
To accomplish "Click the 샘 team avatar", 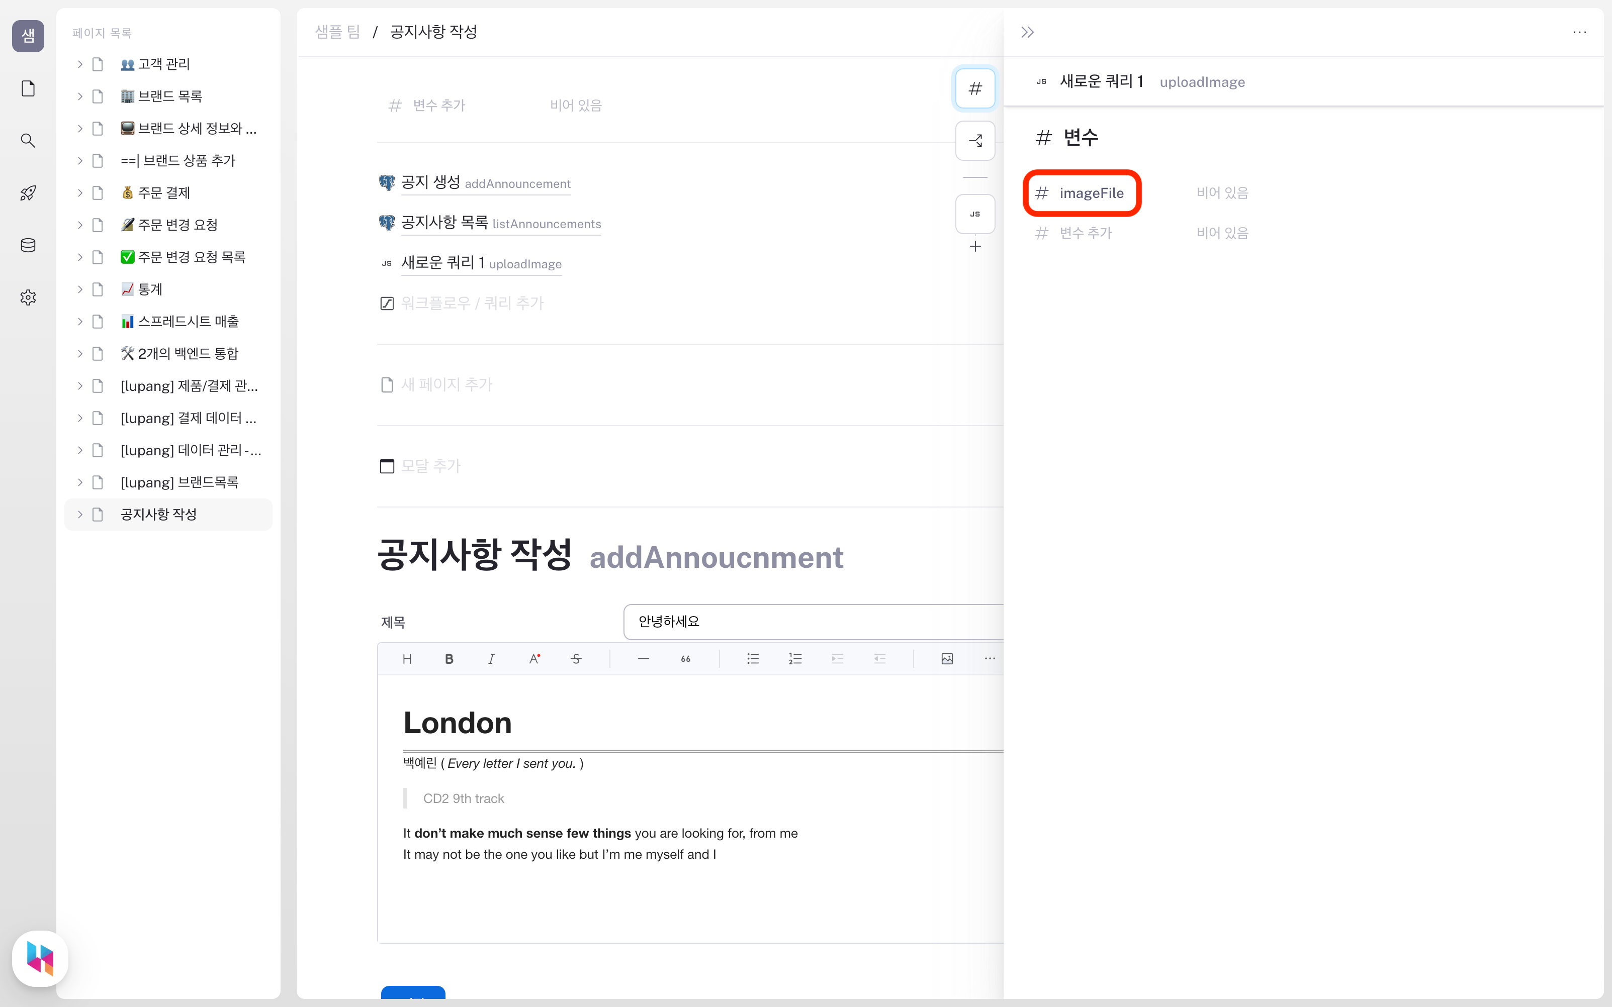I will (28, 36).
